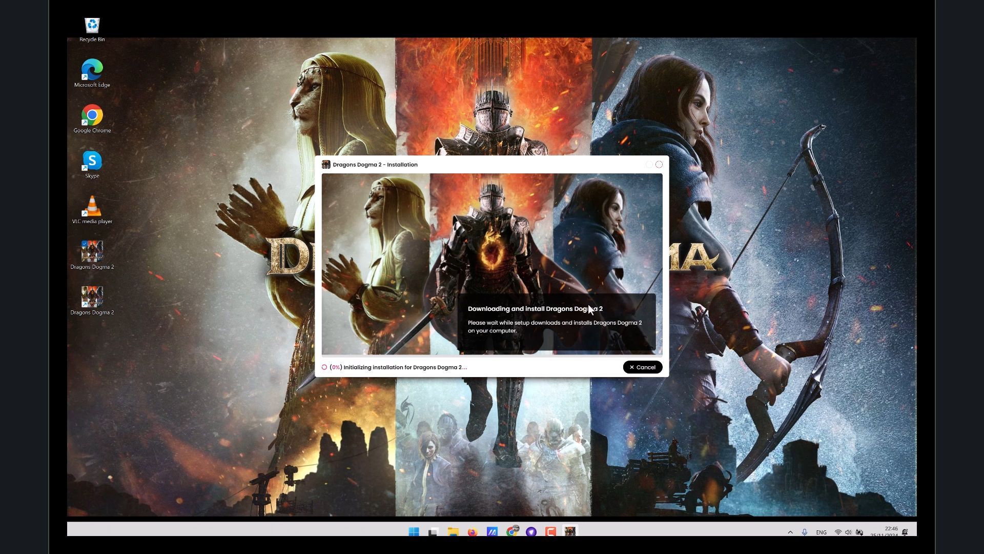Open Firefox from the taskbar

click(x=473, y=532)
